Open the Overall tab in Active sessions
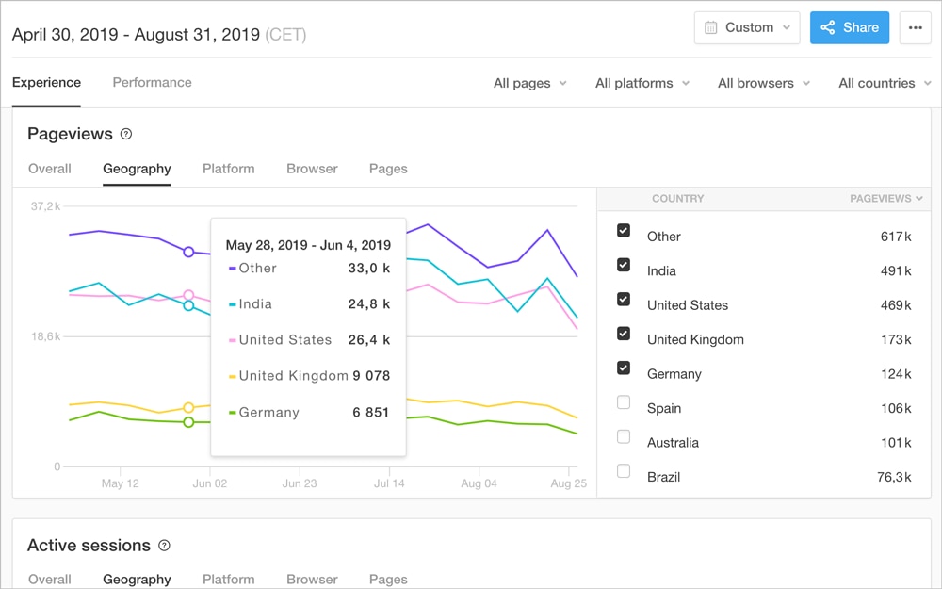 coord(49,579)
